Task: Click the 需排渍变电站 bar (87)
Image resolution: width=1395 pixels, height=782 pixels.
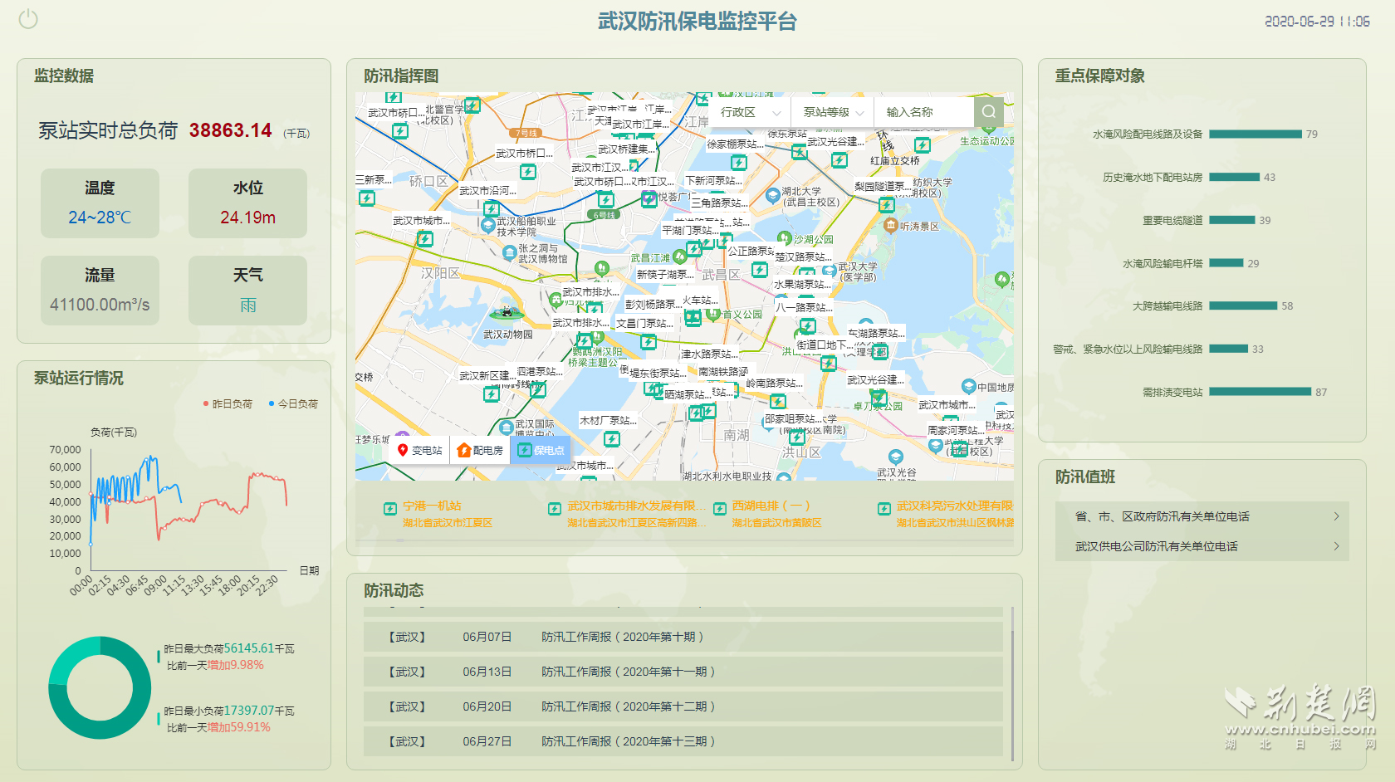Action: click(x=1260, y=392)
